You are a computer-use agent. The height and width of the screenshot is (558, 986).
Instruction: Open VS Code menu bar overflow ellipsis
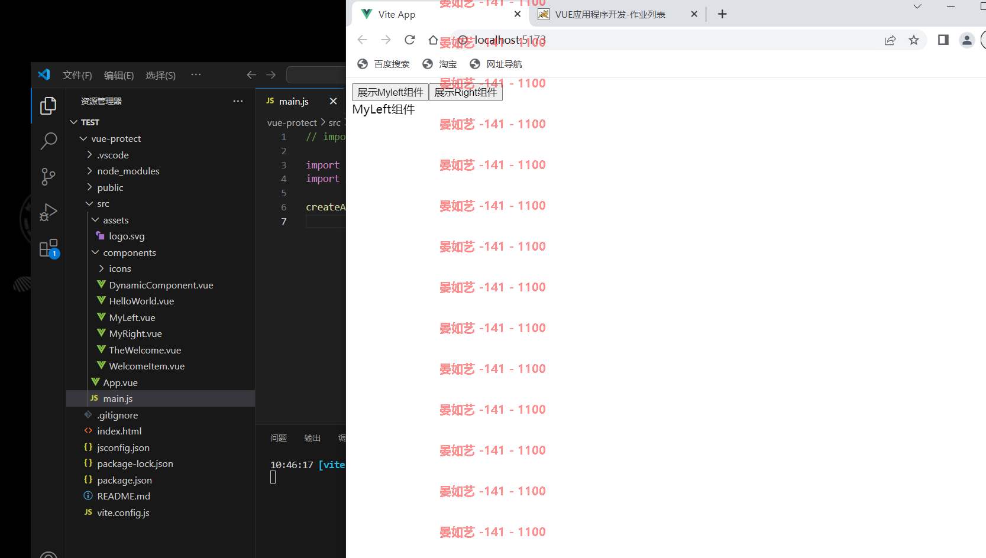pyautogui.click(x=196, y=74)
